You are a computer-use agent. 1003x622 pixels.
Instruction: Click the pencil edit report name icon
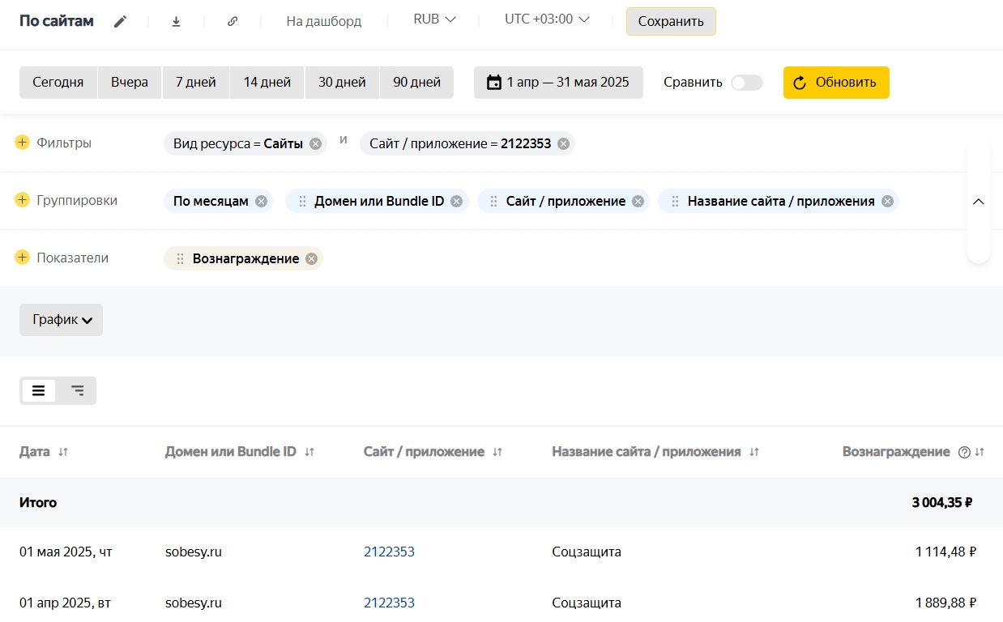120,22
